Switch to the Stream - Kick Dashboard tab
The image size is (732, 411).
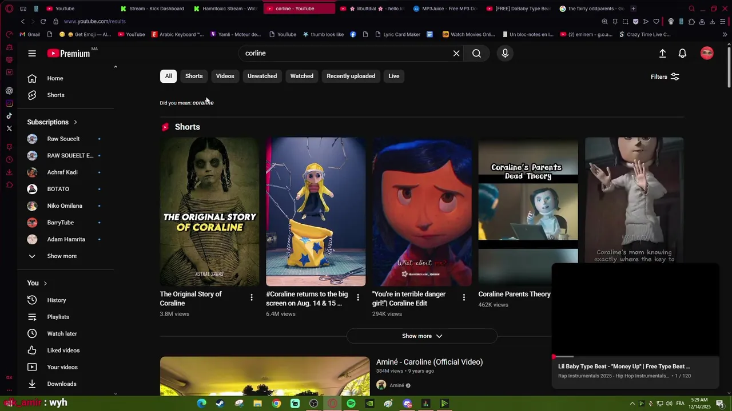tap(152, 9)
